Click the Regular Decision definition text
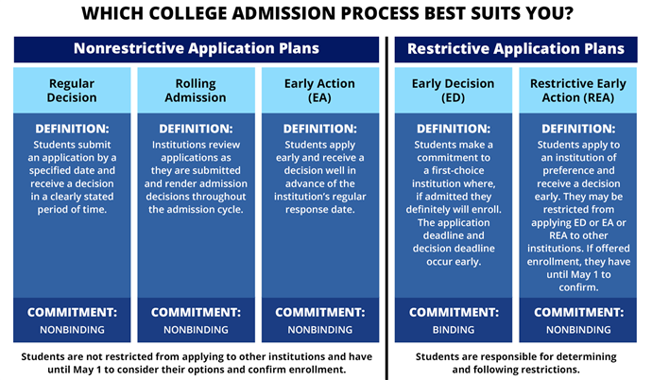652x380 pixels. click(x=72, y=177)
